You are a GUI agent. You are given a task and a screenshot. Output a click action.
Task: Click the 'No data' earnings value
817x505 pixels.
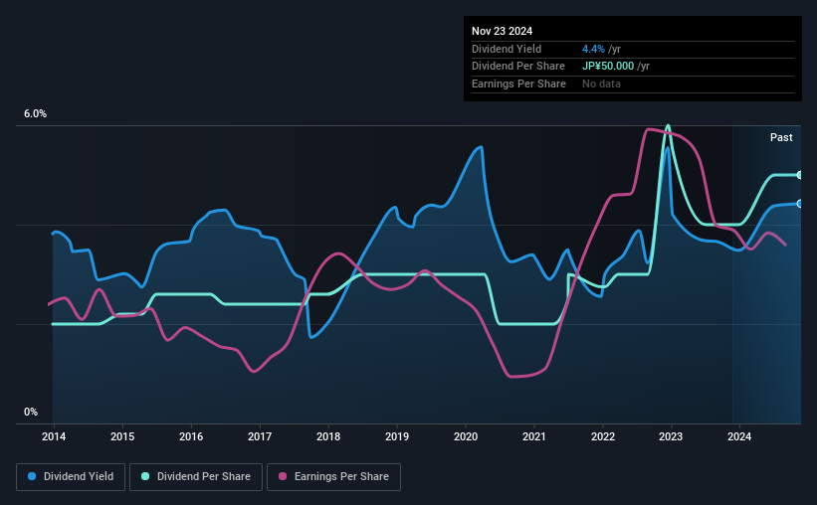(601, 84)
